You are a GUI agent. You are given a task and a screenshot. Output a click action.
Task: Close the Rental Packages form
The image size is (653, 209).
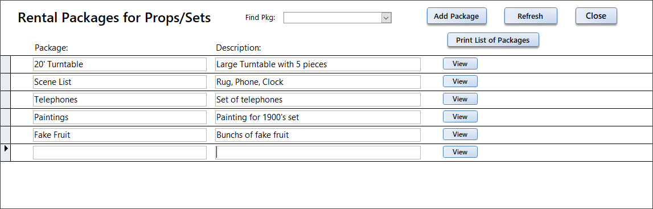tap(596, 16)
